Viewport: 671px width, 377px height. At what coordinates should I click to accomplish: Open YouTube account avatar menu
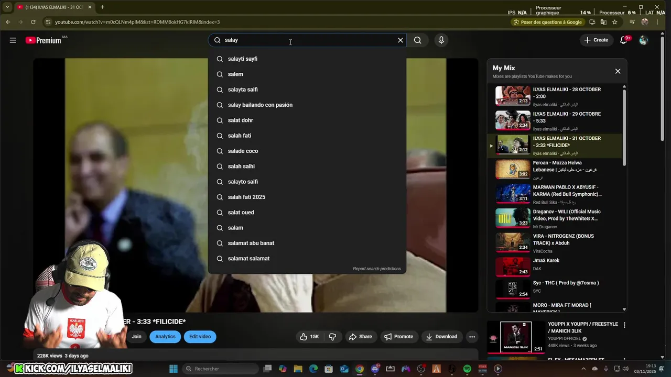click(644, 40)
